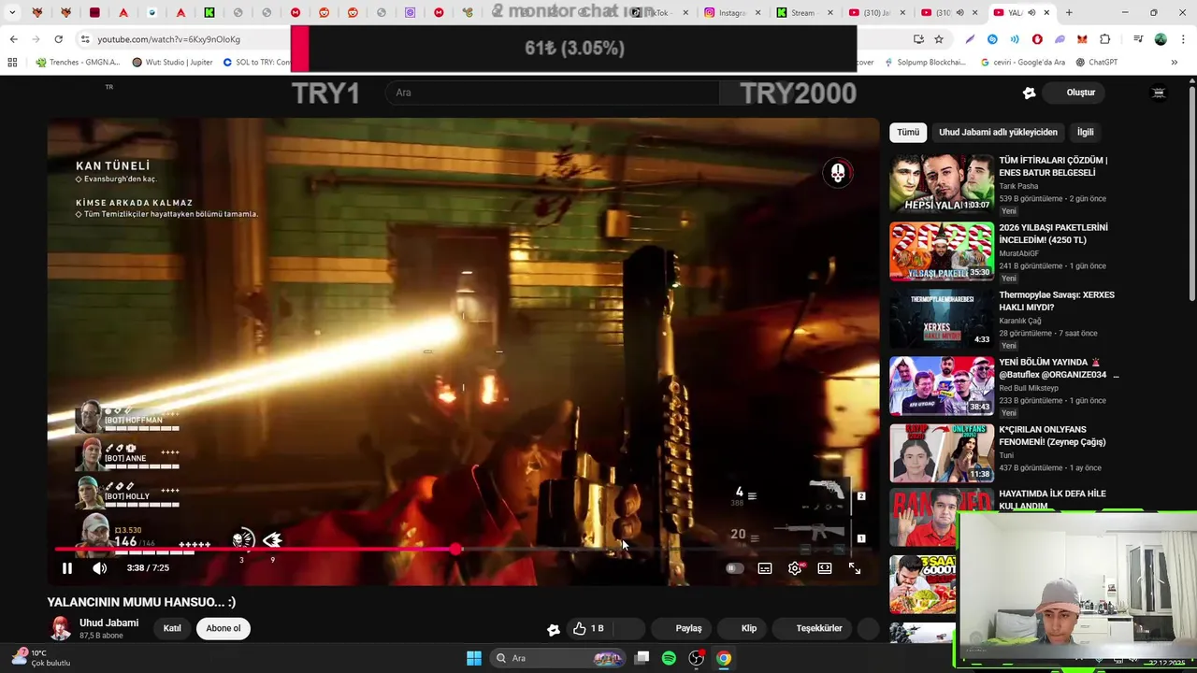Toggle autoplay switch in player controls
Screen dimensions: 1197x673
click(735, 568)
